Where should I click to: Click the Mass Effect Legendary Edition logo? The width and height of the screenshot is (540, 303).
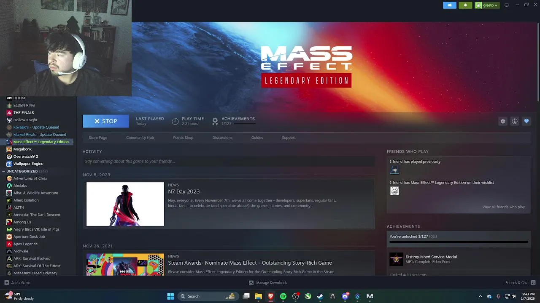click(x=306, y=67)
